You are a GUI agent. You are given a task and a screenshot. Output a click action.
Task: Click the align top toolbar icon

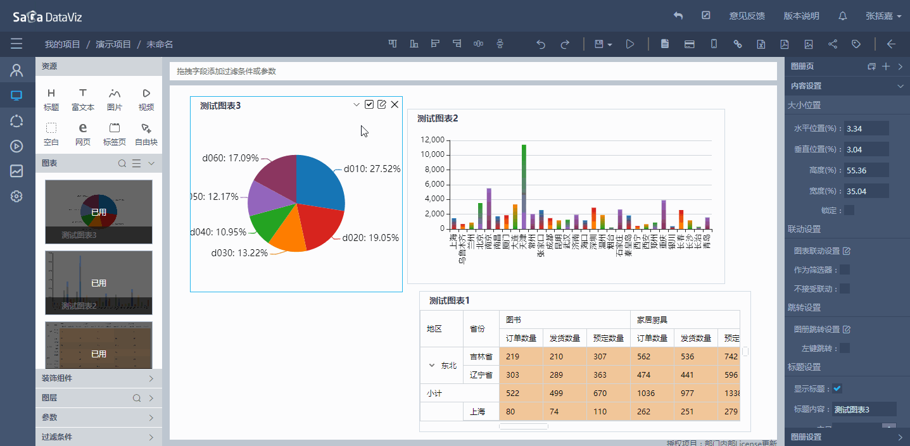click(x=393, y=44)
